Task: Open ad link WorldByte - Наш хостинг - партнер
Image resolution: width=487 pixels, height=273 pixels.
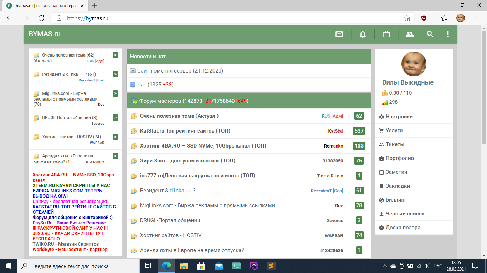Action: (x=70, y=250)
